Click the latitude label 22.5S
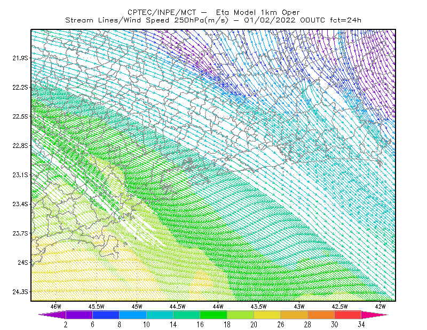The width and height of the screenshot is (427, 330). (x=20, y=116)
